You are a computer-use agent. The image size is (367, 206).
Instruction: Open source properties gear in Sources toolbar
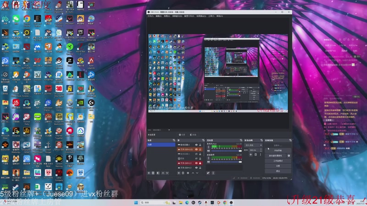point(188,173)
